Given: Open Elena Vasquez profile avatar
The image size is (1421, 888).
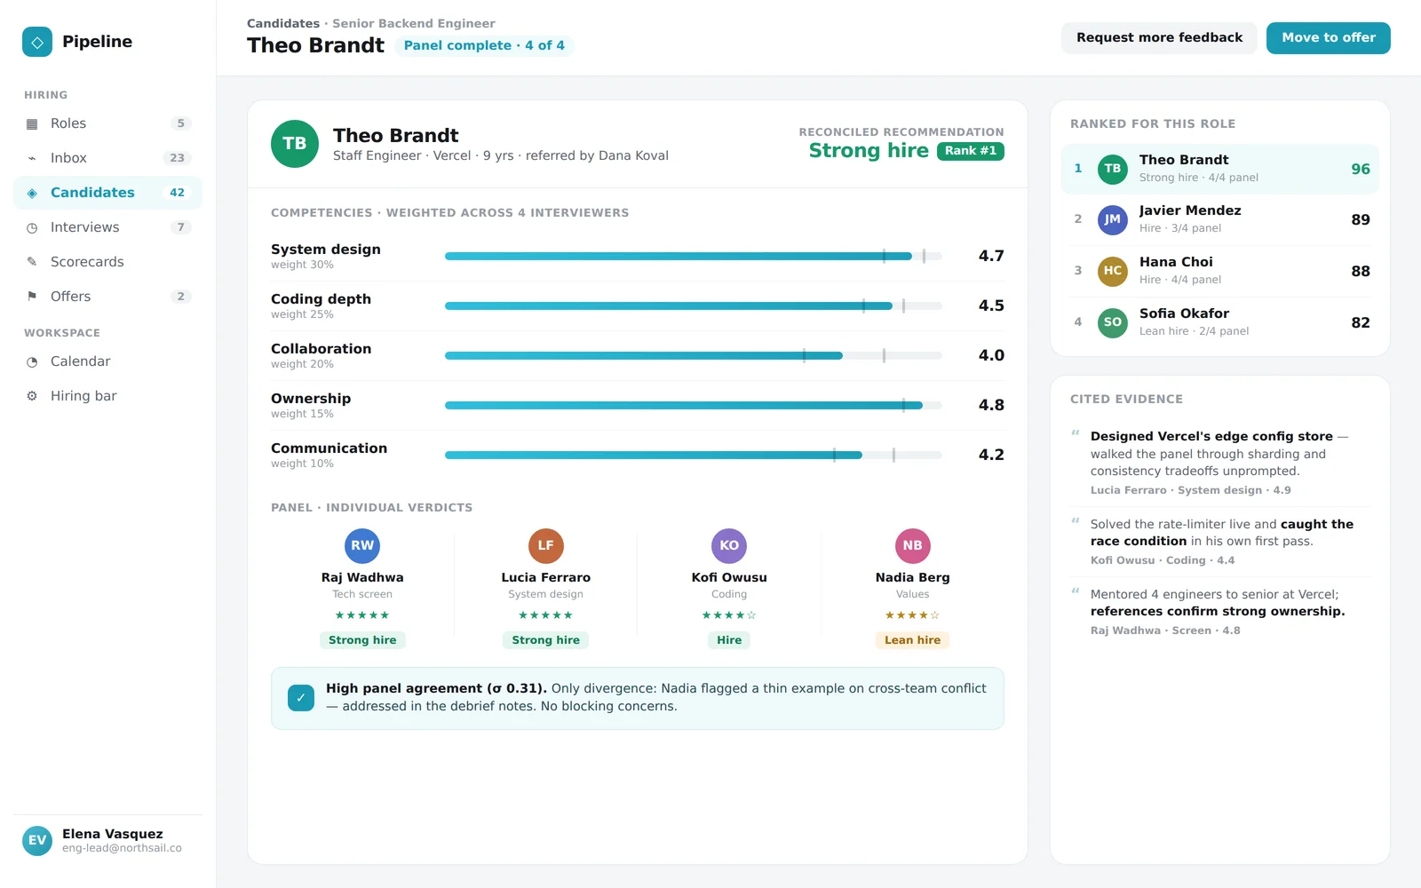Looking at the screenshot, I should coord(37,841).
